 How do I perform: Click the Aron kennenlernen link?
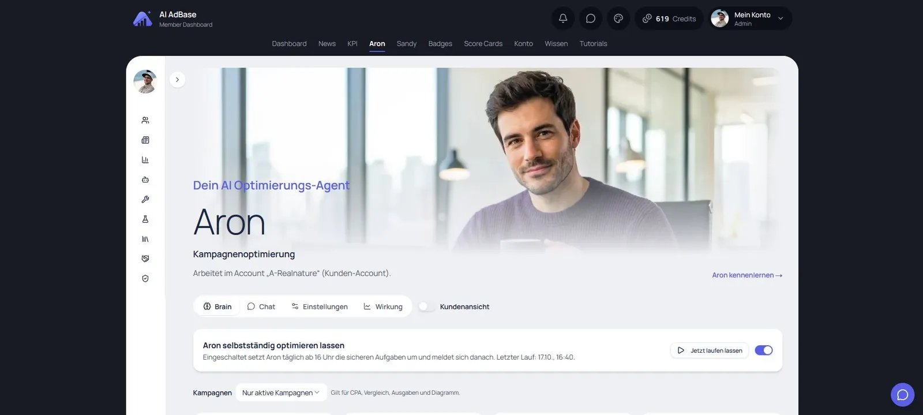[747, 275]
